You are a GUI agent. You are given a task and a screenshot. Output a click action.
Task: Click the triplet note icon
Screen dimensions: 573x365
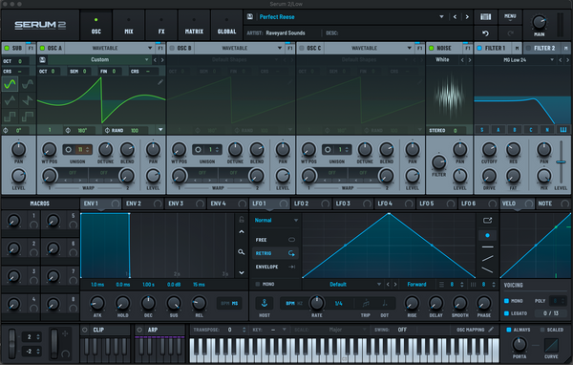click(366, 303)
